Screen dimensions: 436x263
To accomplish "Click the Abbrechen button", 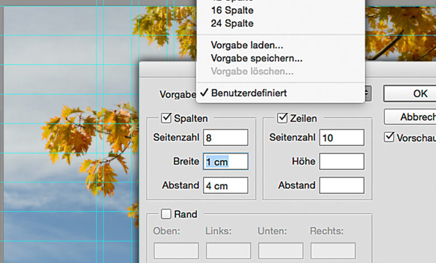I will point(410,117).
